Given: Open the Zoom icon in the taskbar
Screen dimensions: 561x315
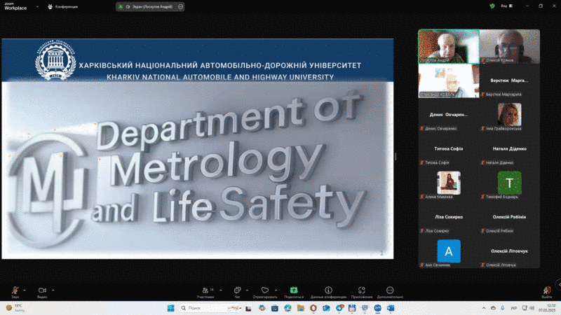Looking at the screenshot, I should [x=377, y=308].
